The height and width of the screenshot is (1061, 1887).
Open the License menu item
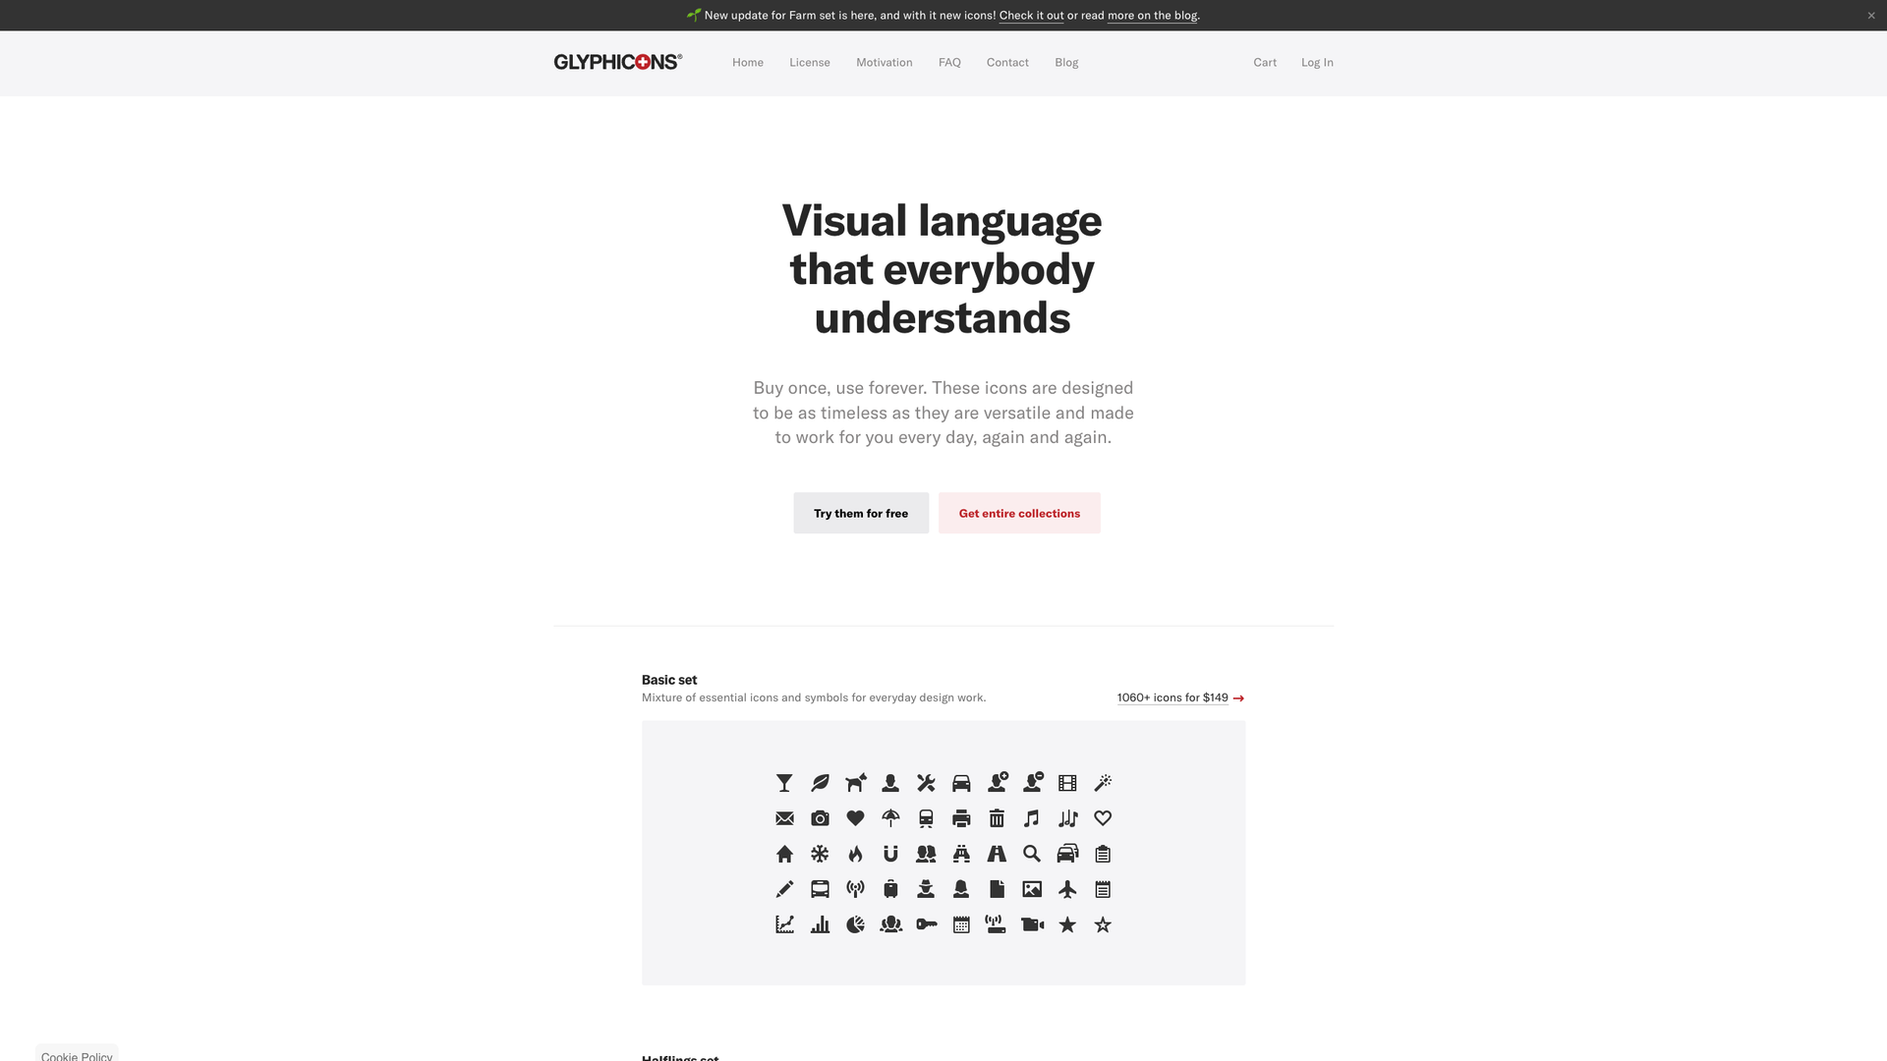(x=809, y=63)
